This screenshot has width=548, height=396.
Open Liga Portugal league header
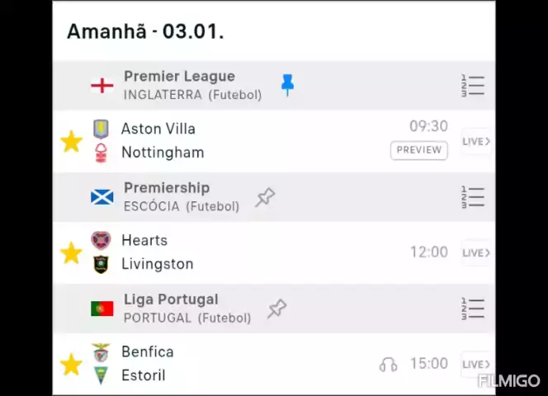coord(171,299)
